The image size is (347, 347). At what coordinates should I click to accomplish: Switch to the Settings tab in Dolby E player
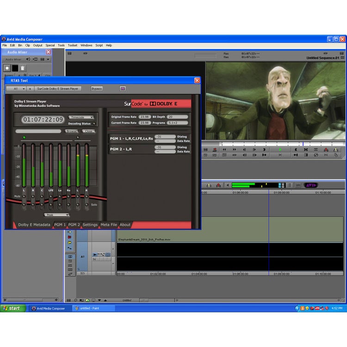click(90, 224)
